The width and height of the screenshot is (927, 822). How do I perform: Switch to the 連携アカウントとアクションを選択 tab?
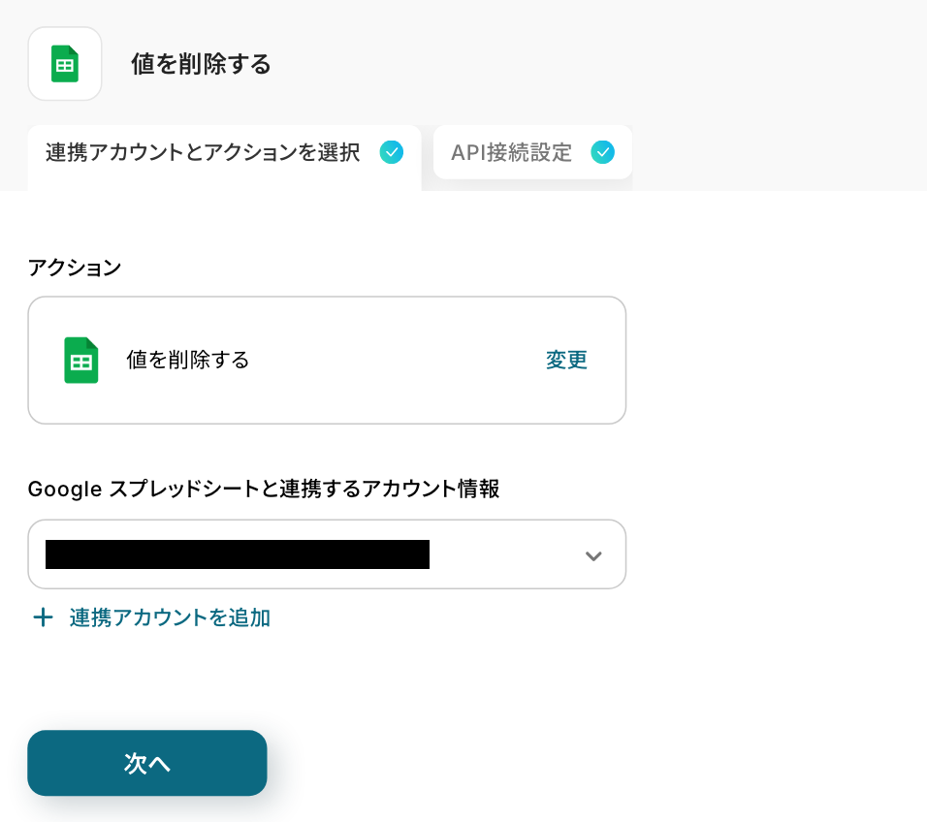pyautogui.click(x=203, y=153)
